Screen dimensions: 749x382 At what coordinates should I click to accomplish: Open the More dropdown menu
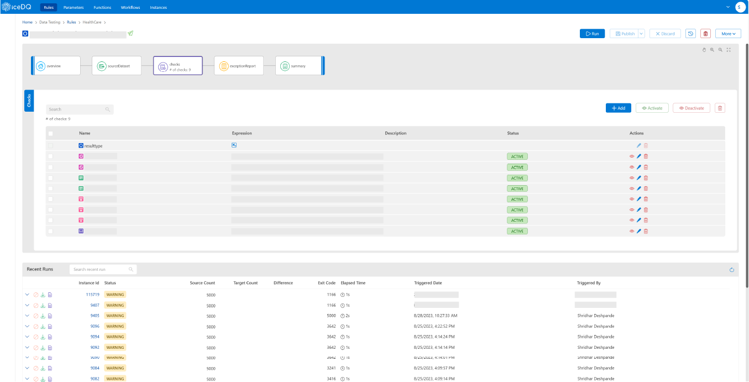(728, 33)
